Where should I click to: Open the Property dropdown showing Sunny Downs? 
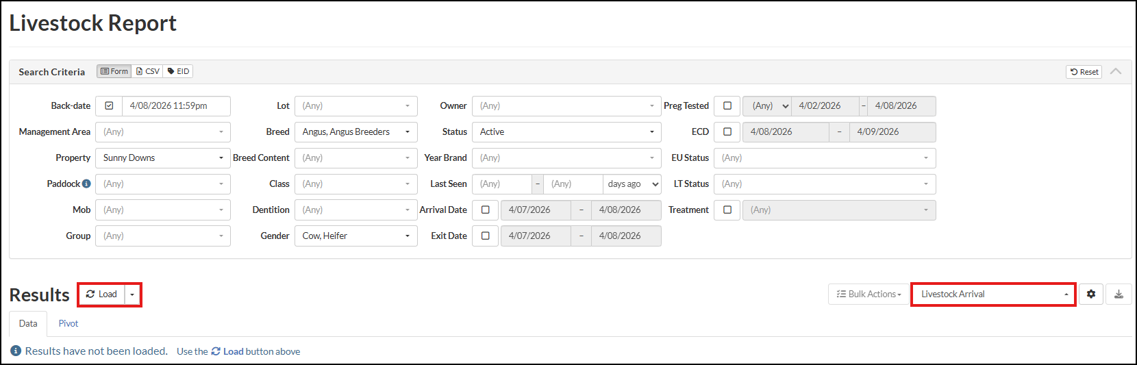pos(163,158)
